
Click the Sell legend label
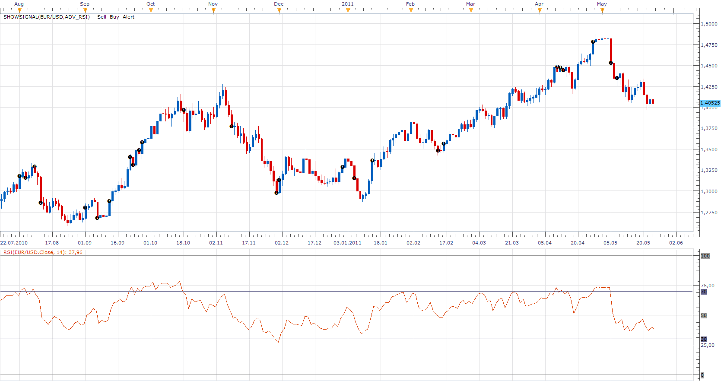[102, 17]
